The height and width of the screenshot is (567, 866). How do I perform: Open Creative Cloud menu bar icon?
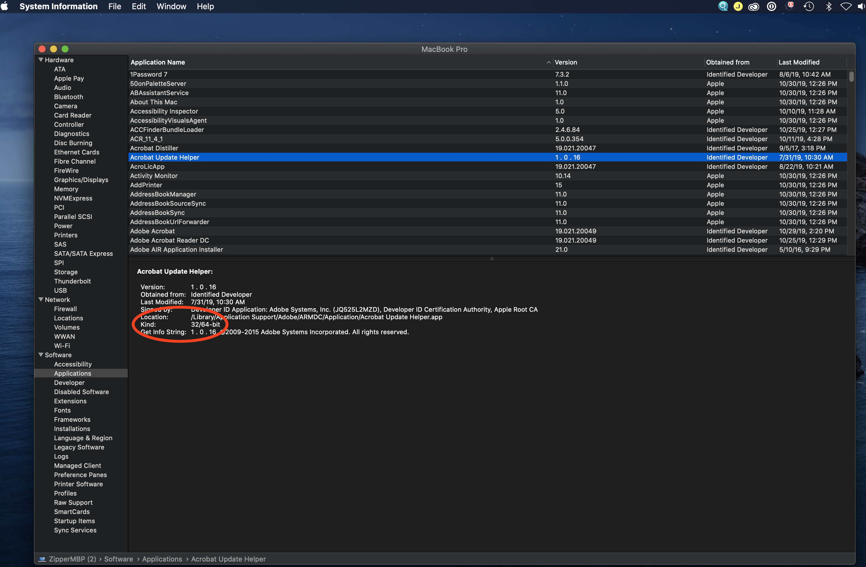753,7
